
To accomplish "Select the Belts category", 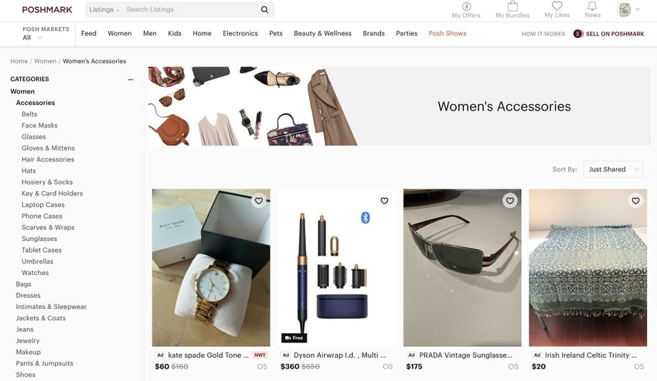I will tap(29, 114).
